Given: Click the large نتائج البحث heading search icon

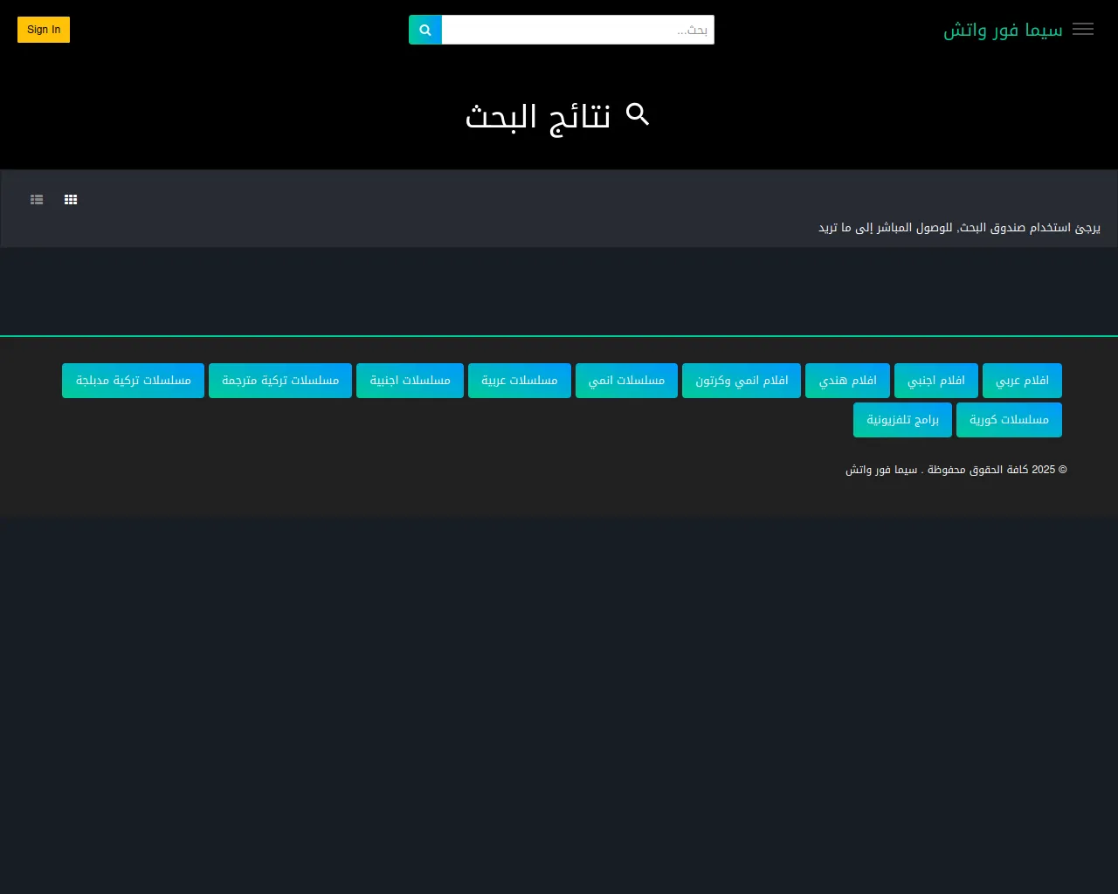Looking at the screenshot, I should pyautogui.click(x=638, y=114).
